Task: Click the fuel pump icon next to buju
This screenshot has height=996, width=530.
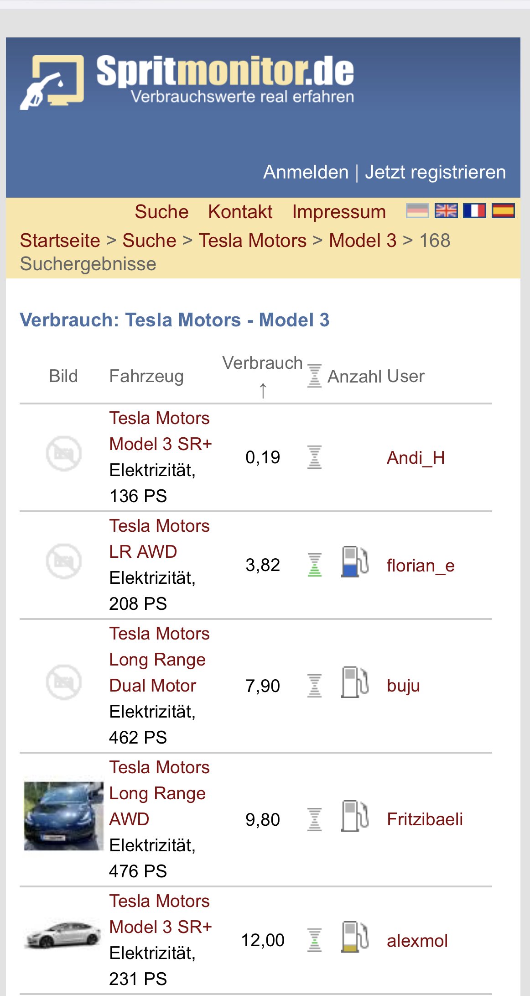Action: coord(355,682)
